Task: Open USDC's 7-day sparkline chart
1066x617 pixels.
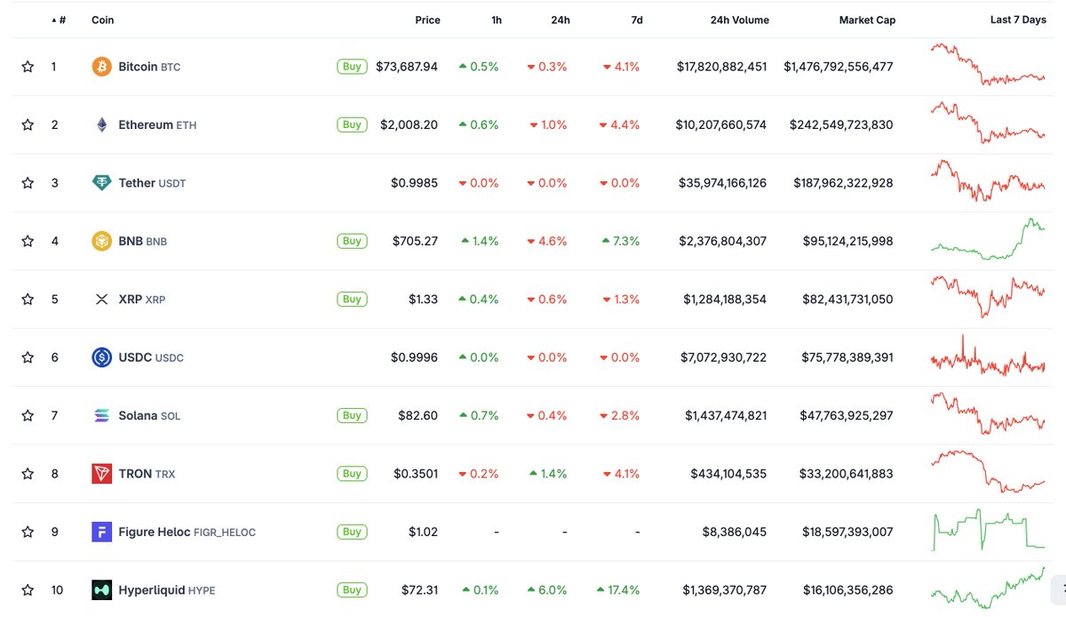Action: 988,357
